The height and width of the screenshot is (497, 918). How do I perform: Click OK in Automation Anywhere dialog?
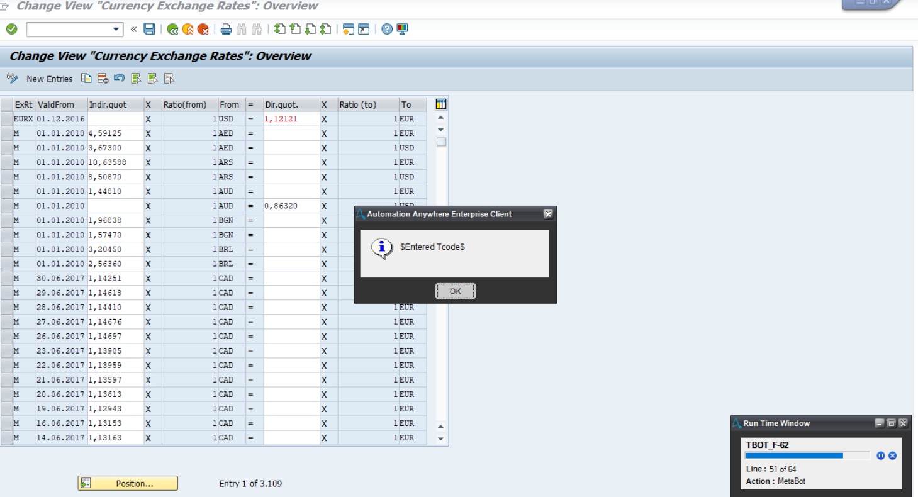pyautogui.click(x=455, y=291)
